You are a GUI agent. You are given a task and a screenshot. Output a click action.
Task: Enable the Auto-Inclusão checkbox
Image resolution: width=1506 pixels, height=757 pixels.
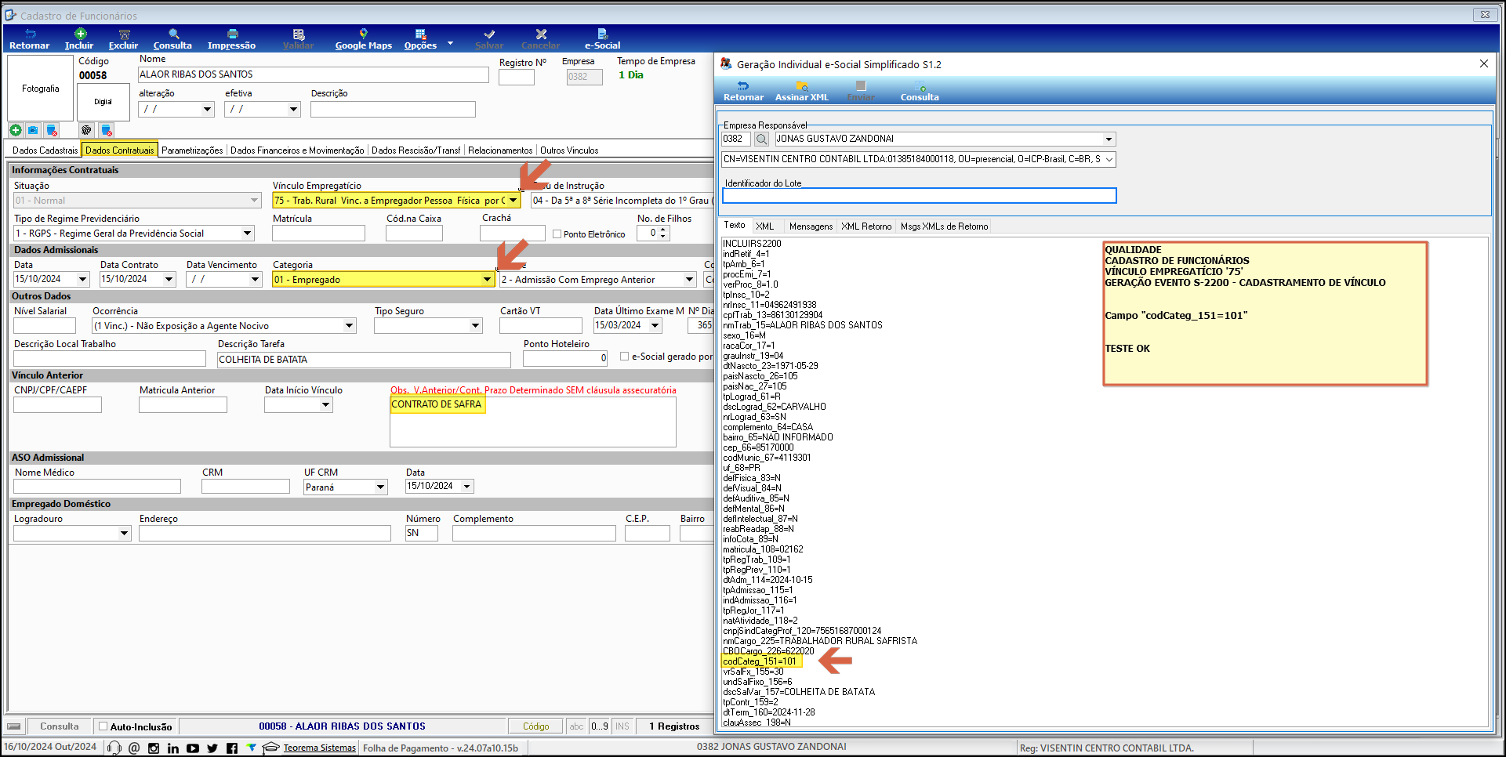(x=103, y=726)
